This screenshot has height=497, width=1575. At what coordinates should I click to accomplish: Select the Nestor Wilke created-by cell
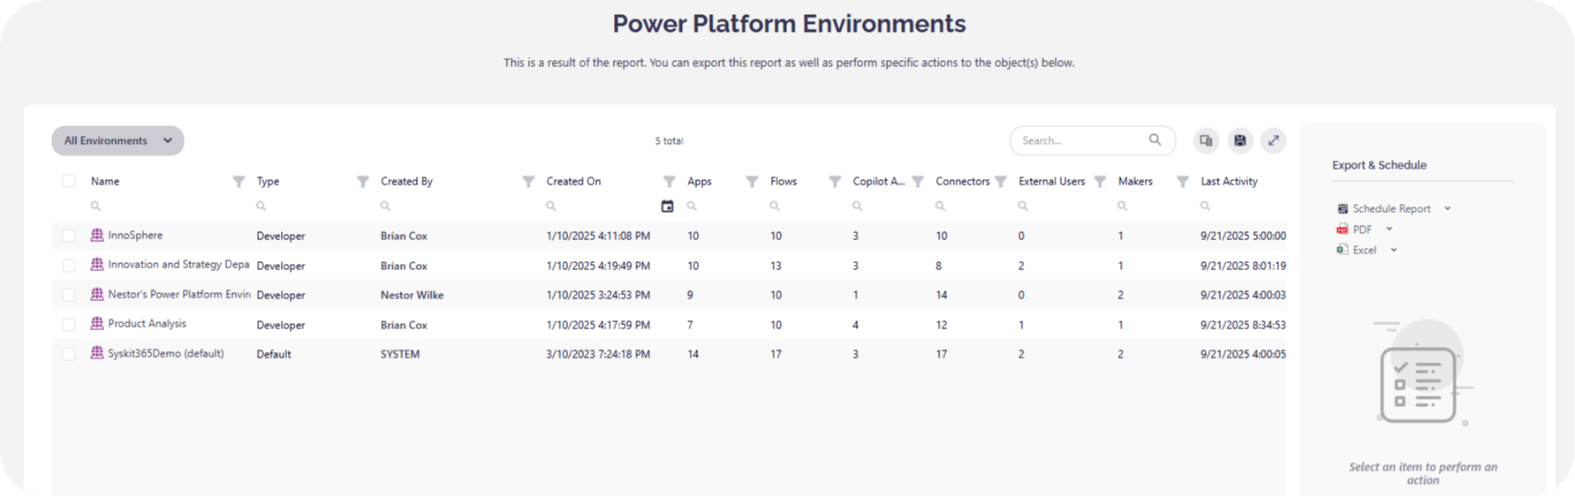point(412,295)
